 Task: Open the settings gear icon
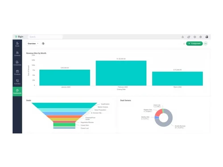coord(201,37)
